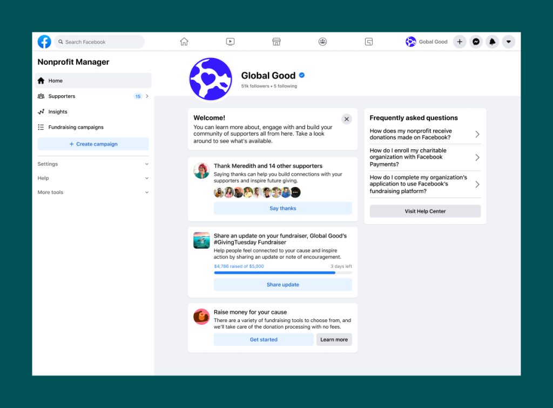Open the Gaming icon in top bar

(x=369, y=42)
